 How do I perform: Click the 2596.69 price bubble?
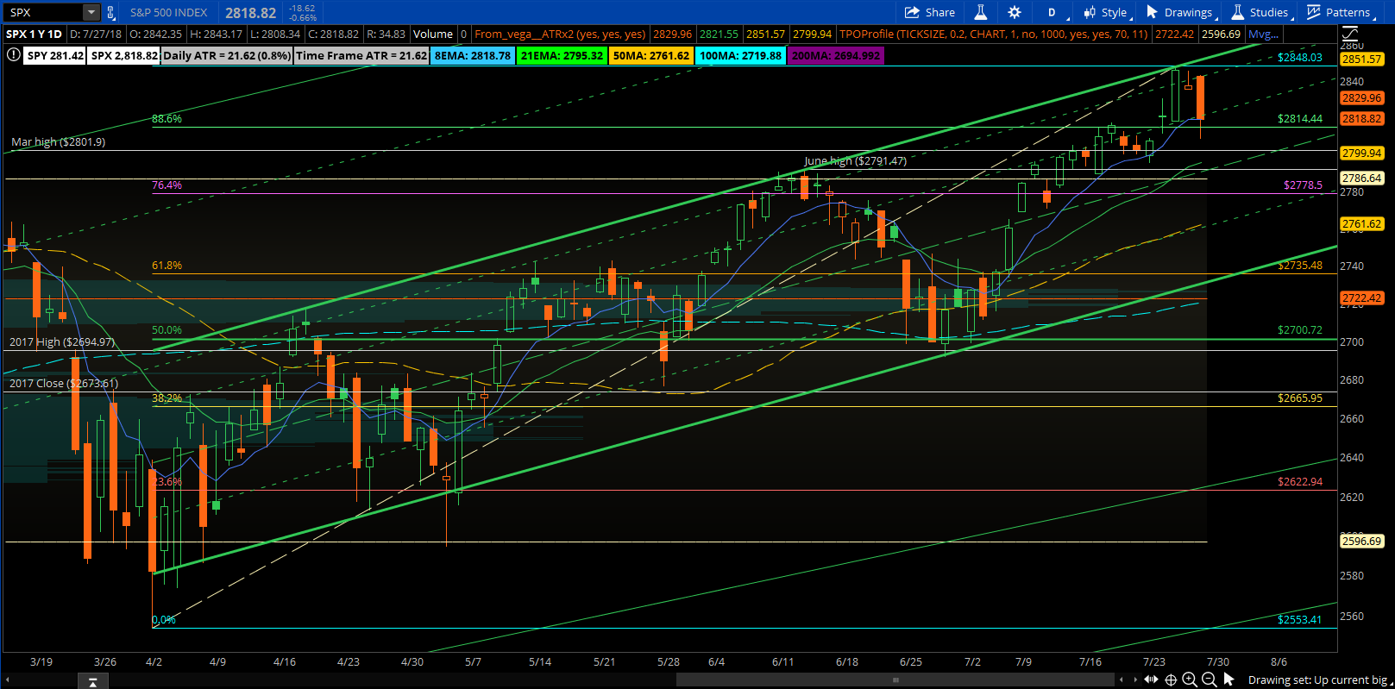click(1361, 542)
